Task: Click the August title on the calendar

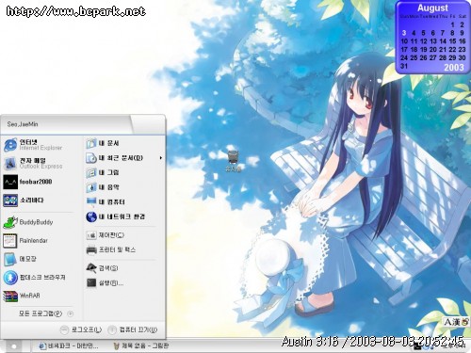Action: point(432,8)
